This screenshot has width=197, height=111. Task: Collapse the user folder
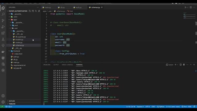[x=16, y=28]
